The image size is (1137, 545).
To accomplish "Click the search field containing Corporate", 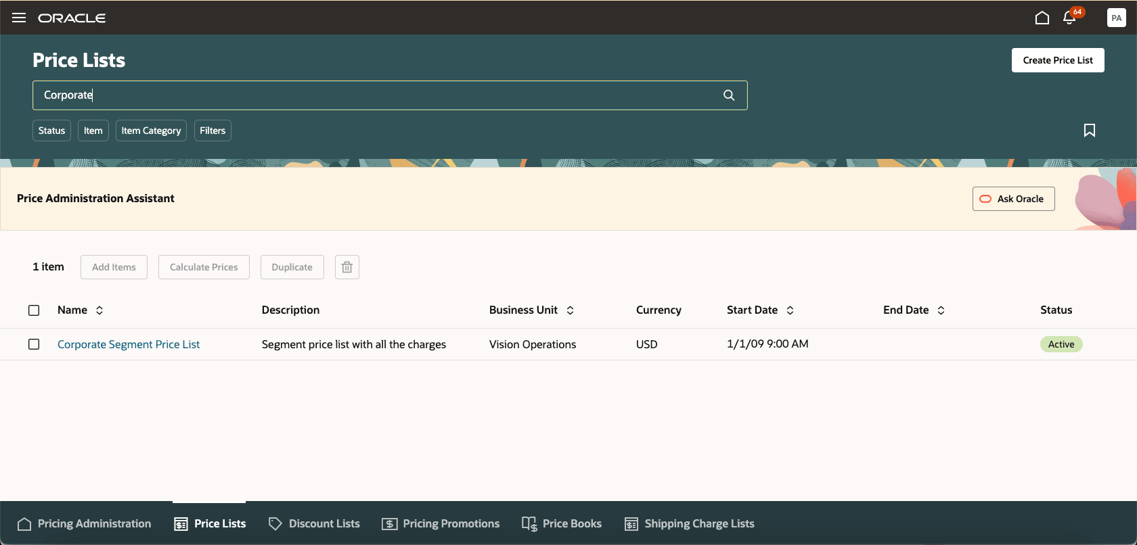I will pos(390,95).
